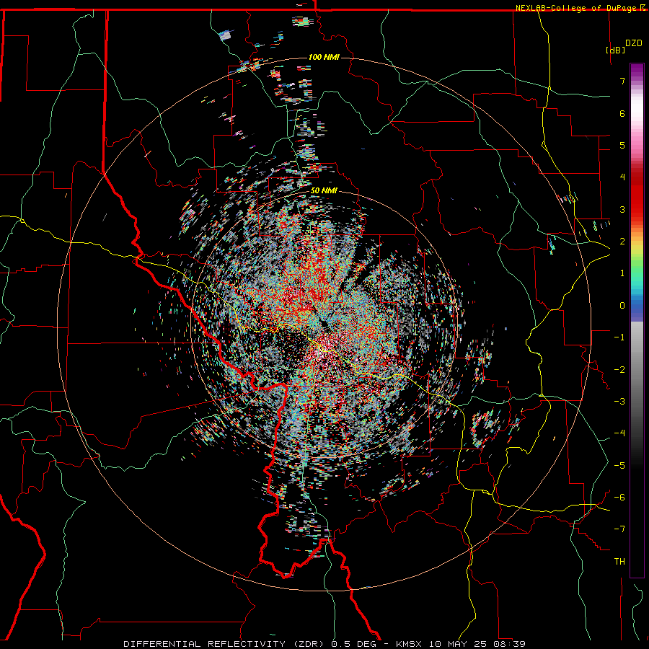Screen dimensions: 649x649
Task: Click the legend value -4 label
Action: pyautogui.click(x=619, y=433)
